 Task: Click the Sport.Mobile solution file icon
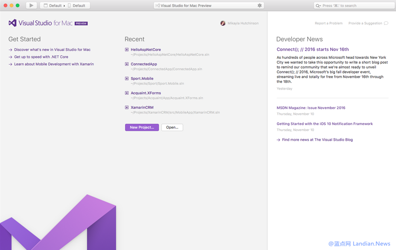tap(127, 78)
